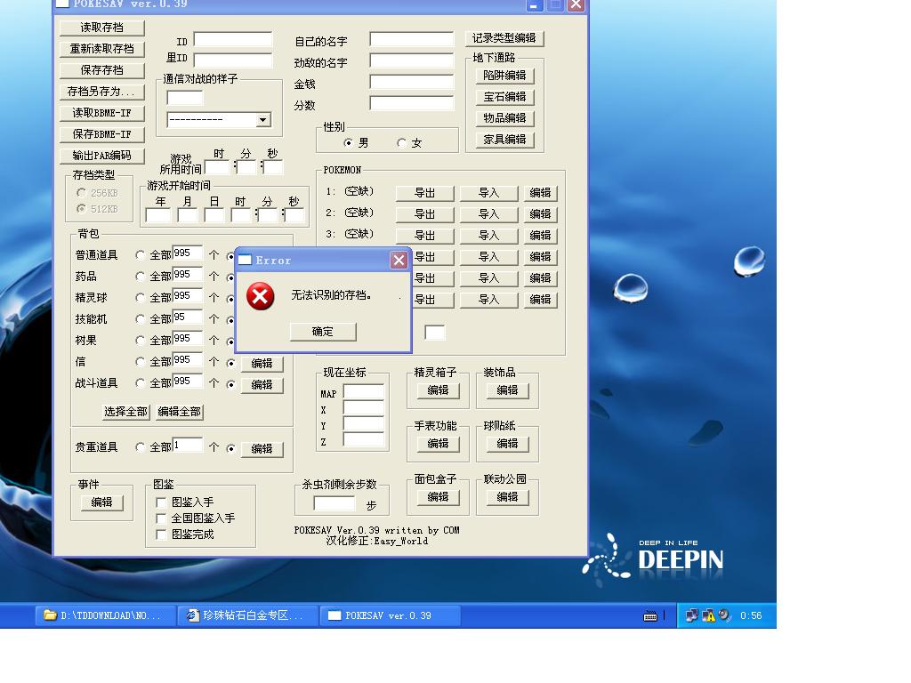Click the 金钱 input field

point(411,82)
